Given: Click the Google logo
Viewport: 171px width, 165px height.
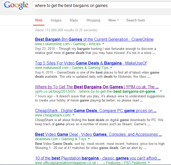Looking at the screenshot, I should coord(16,5).
